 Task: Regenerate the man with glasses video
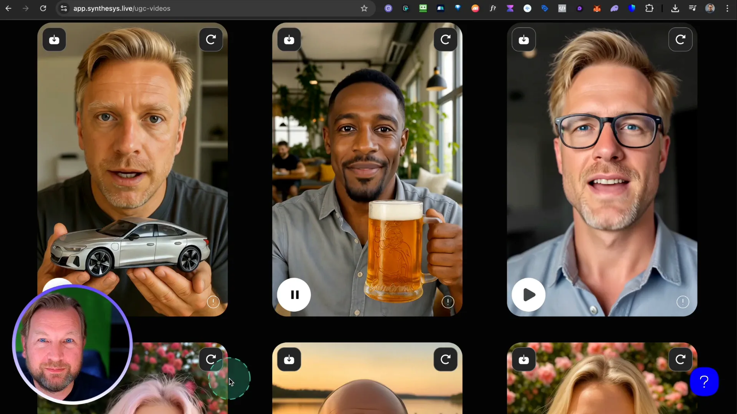pos(680,40)
